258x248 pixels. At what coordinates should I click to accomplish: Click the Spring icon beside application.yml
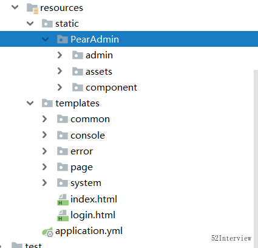coord(48,232)
